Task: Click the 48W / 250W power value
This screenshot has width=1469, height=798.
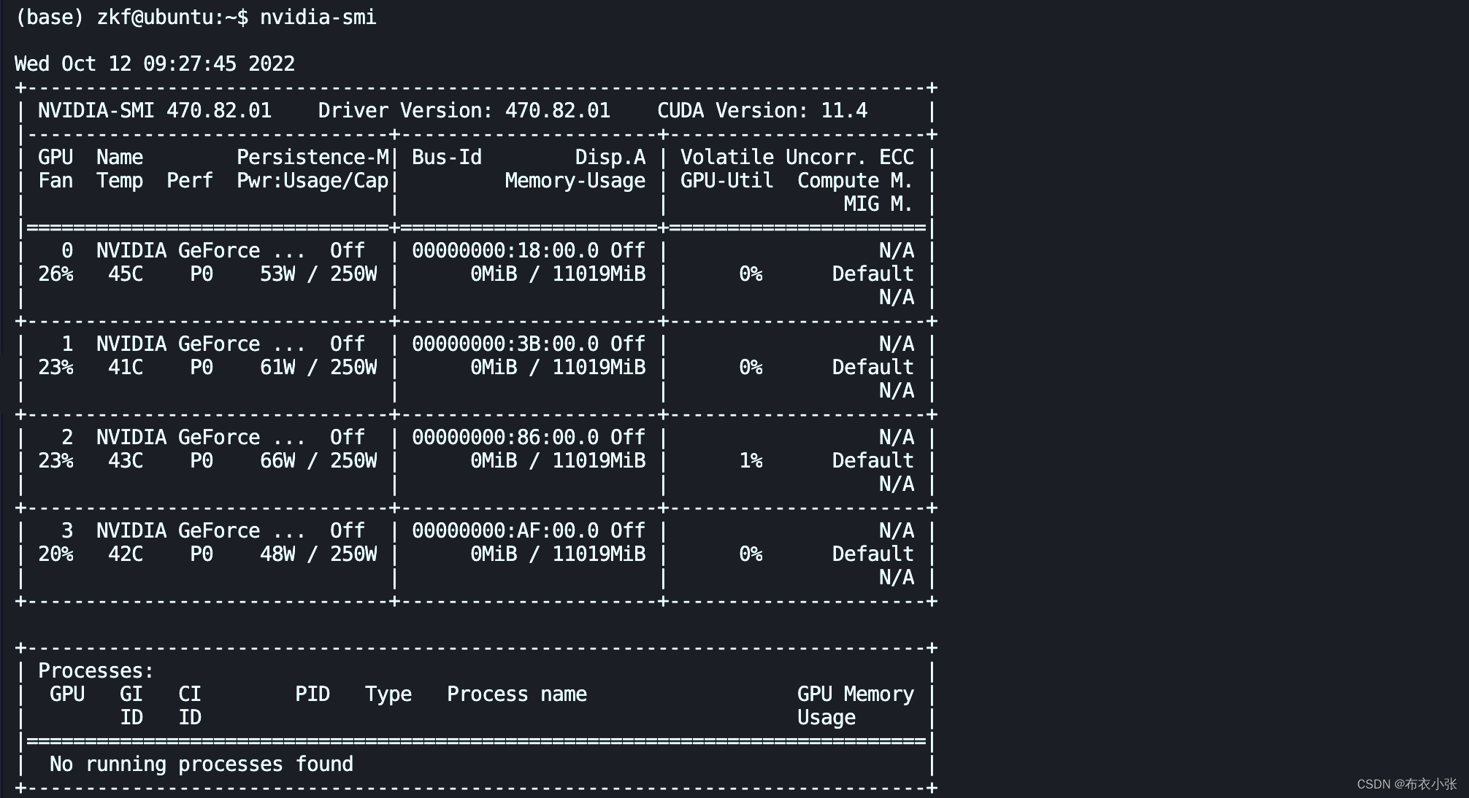Action: [x=318, y=554]
